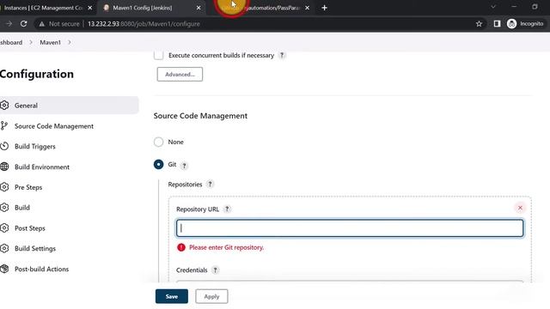Screen dimensions: 550x309
Task: Click the Build Triggers clock icon
Action: 4,146
